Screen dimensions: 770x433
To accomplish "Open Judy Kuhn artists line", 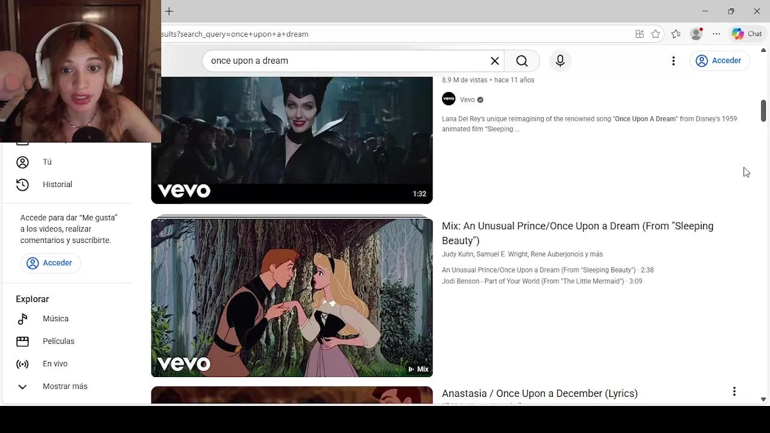I will coord(522,254).
